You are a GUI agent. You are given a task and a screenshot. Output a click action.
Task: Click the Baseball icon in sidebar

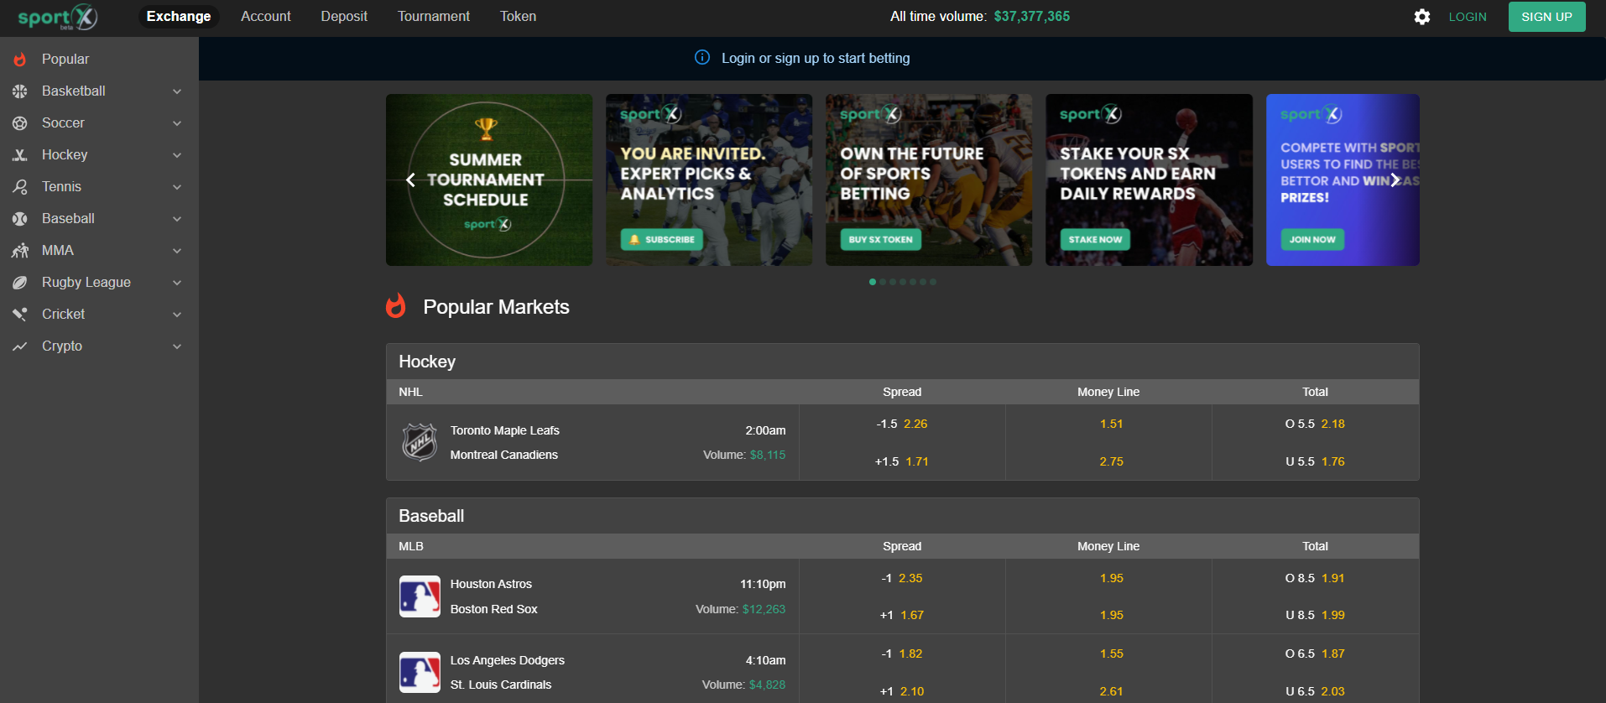20,219
